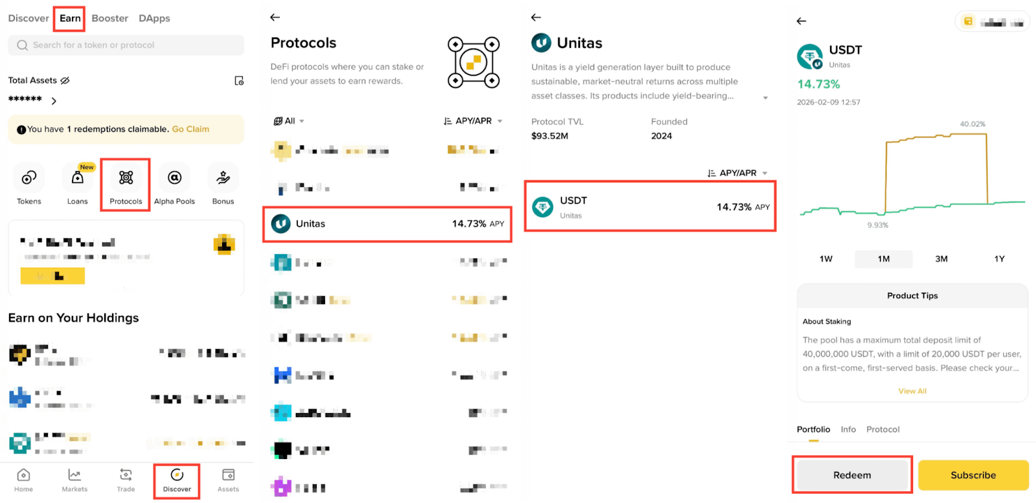This screenshot has height=503, width=1036.
Task: Switch to the Info tab
Action: tap(848, 429)
